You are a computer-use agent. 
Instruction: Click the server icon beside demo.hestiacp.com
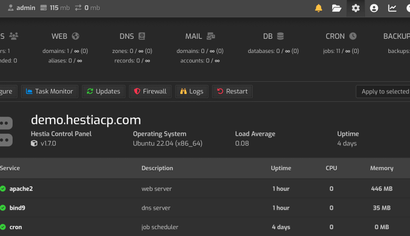coord(6,132)
